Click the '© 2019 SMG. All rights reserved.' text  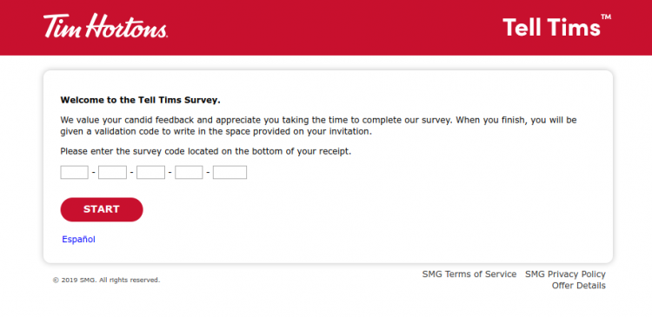pyautogui.click(x=106, y=280)
